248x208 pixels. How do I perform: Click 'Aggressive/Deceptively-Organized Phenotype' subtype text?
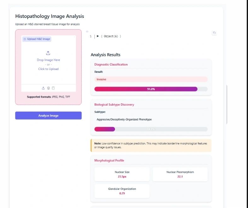coord(124,119)
